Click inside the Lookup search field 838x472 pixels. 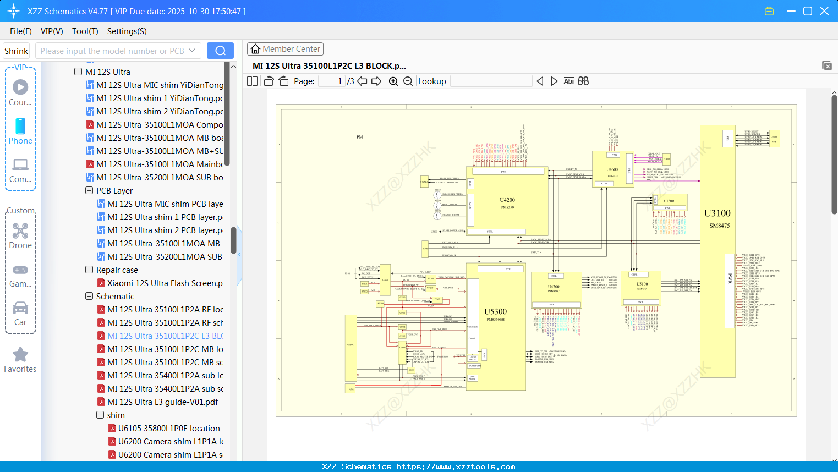pyautogui.click(x=491, y=81)
